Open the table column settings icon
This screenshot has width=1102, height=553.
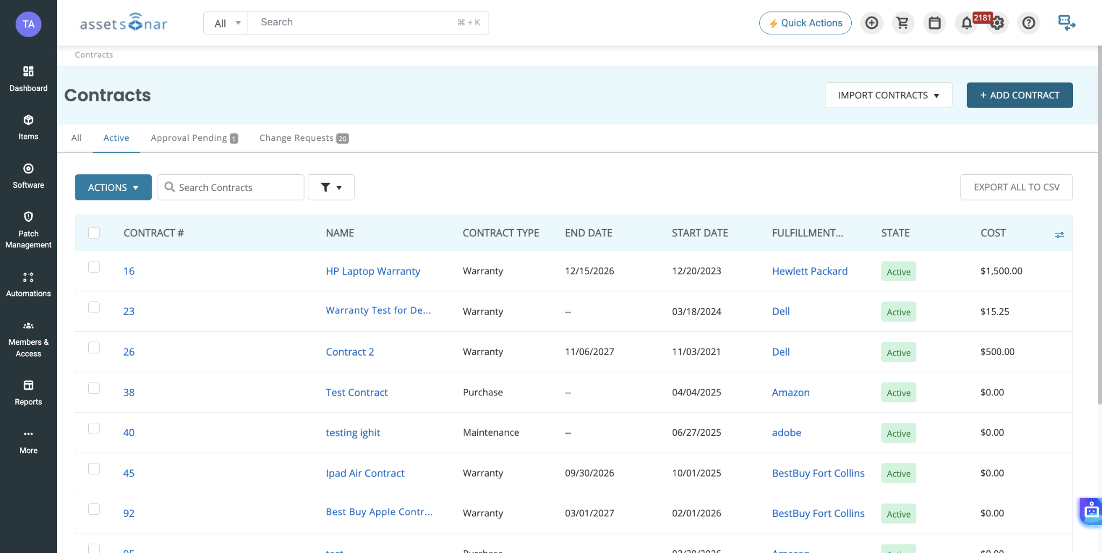click(x=1059, y=235)
